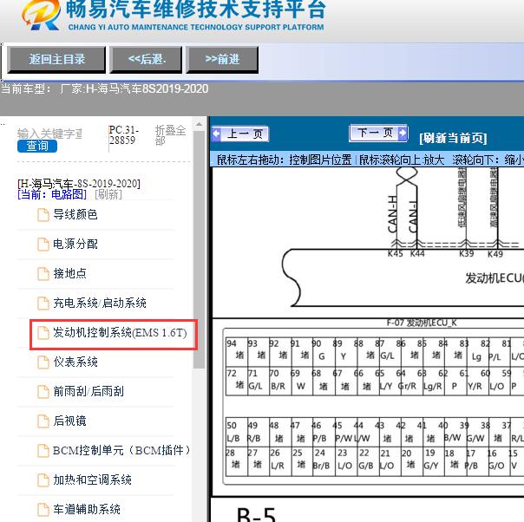Open the 导线颜色 tree item
This screenshot has width=524, height=522.
75,214
